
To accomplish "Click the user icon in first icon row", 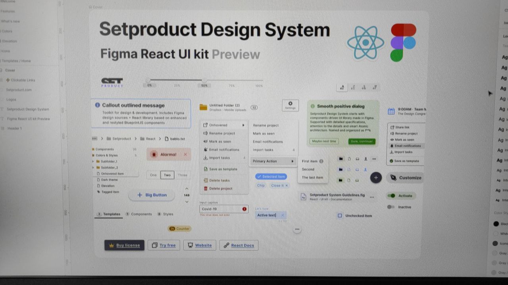I will point(366,159).
